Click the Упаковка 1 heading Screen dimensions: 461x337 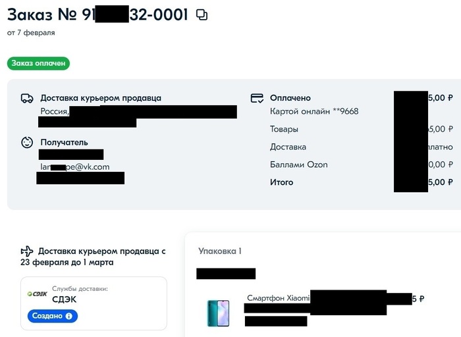point(220,251)
